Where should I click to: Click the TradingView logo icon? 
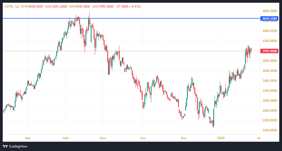click(5, 146)
